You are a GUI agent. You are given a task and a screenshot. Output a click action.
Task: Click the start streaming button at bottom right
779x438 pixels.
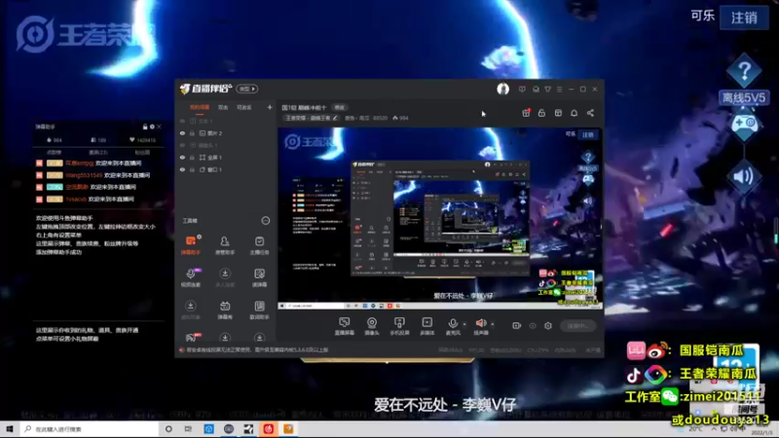click(x=577, y=326)
